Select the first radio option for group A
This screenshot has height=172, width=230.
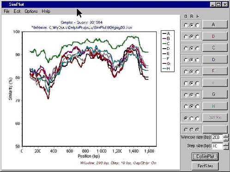tap(186, 25)
